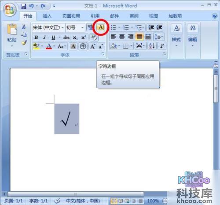Image resolution: width=220 pixels, height=205 pixels.
Task: Open the 邮件 tab
Action: pyautogui.click(x=114, y=16)
